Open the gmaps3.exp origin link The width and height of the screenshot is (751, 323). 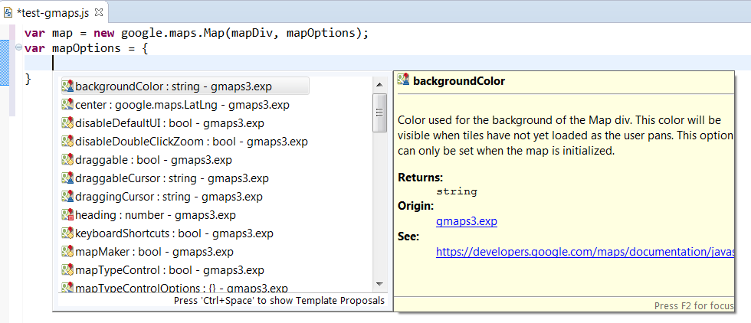tap(467, 222)
